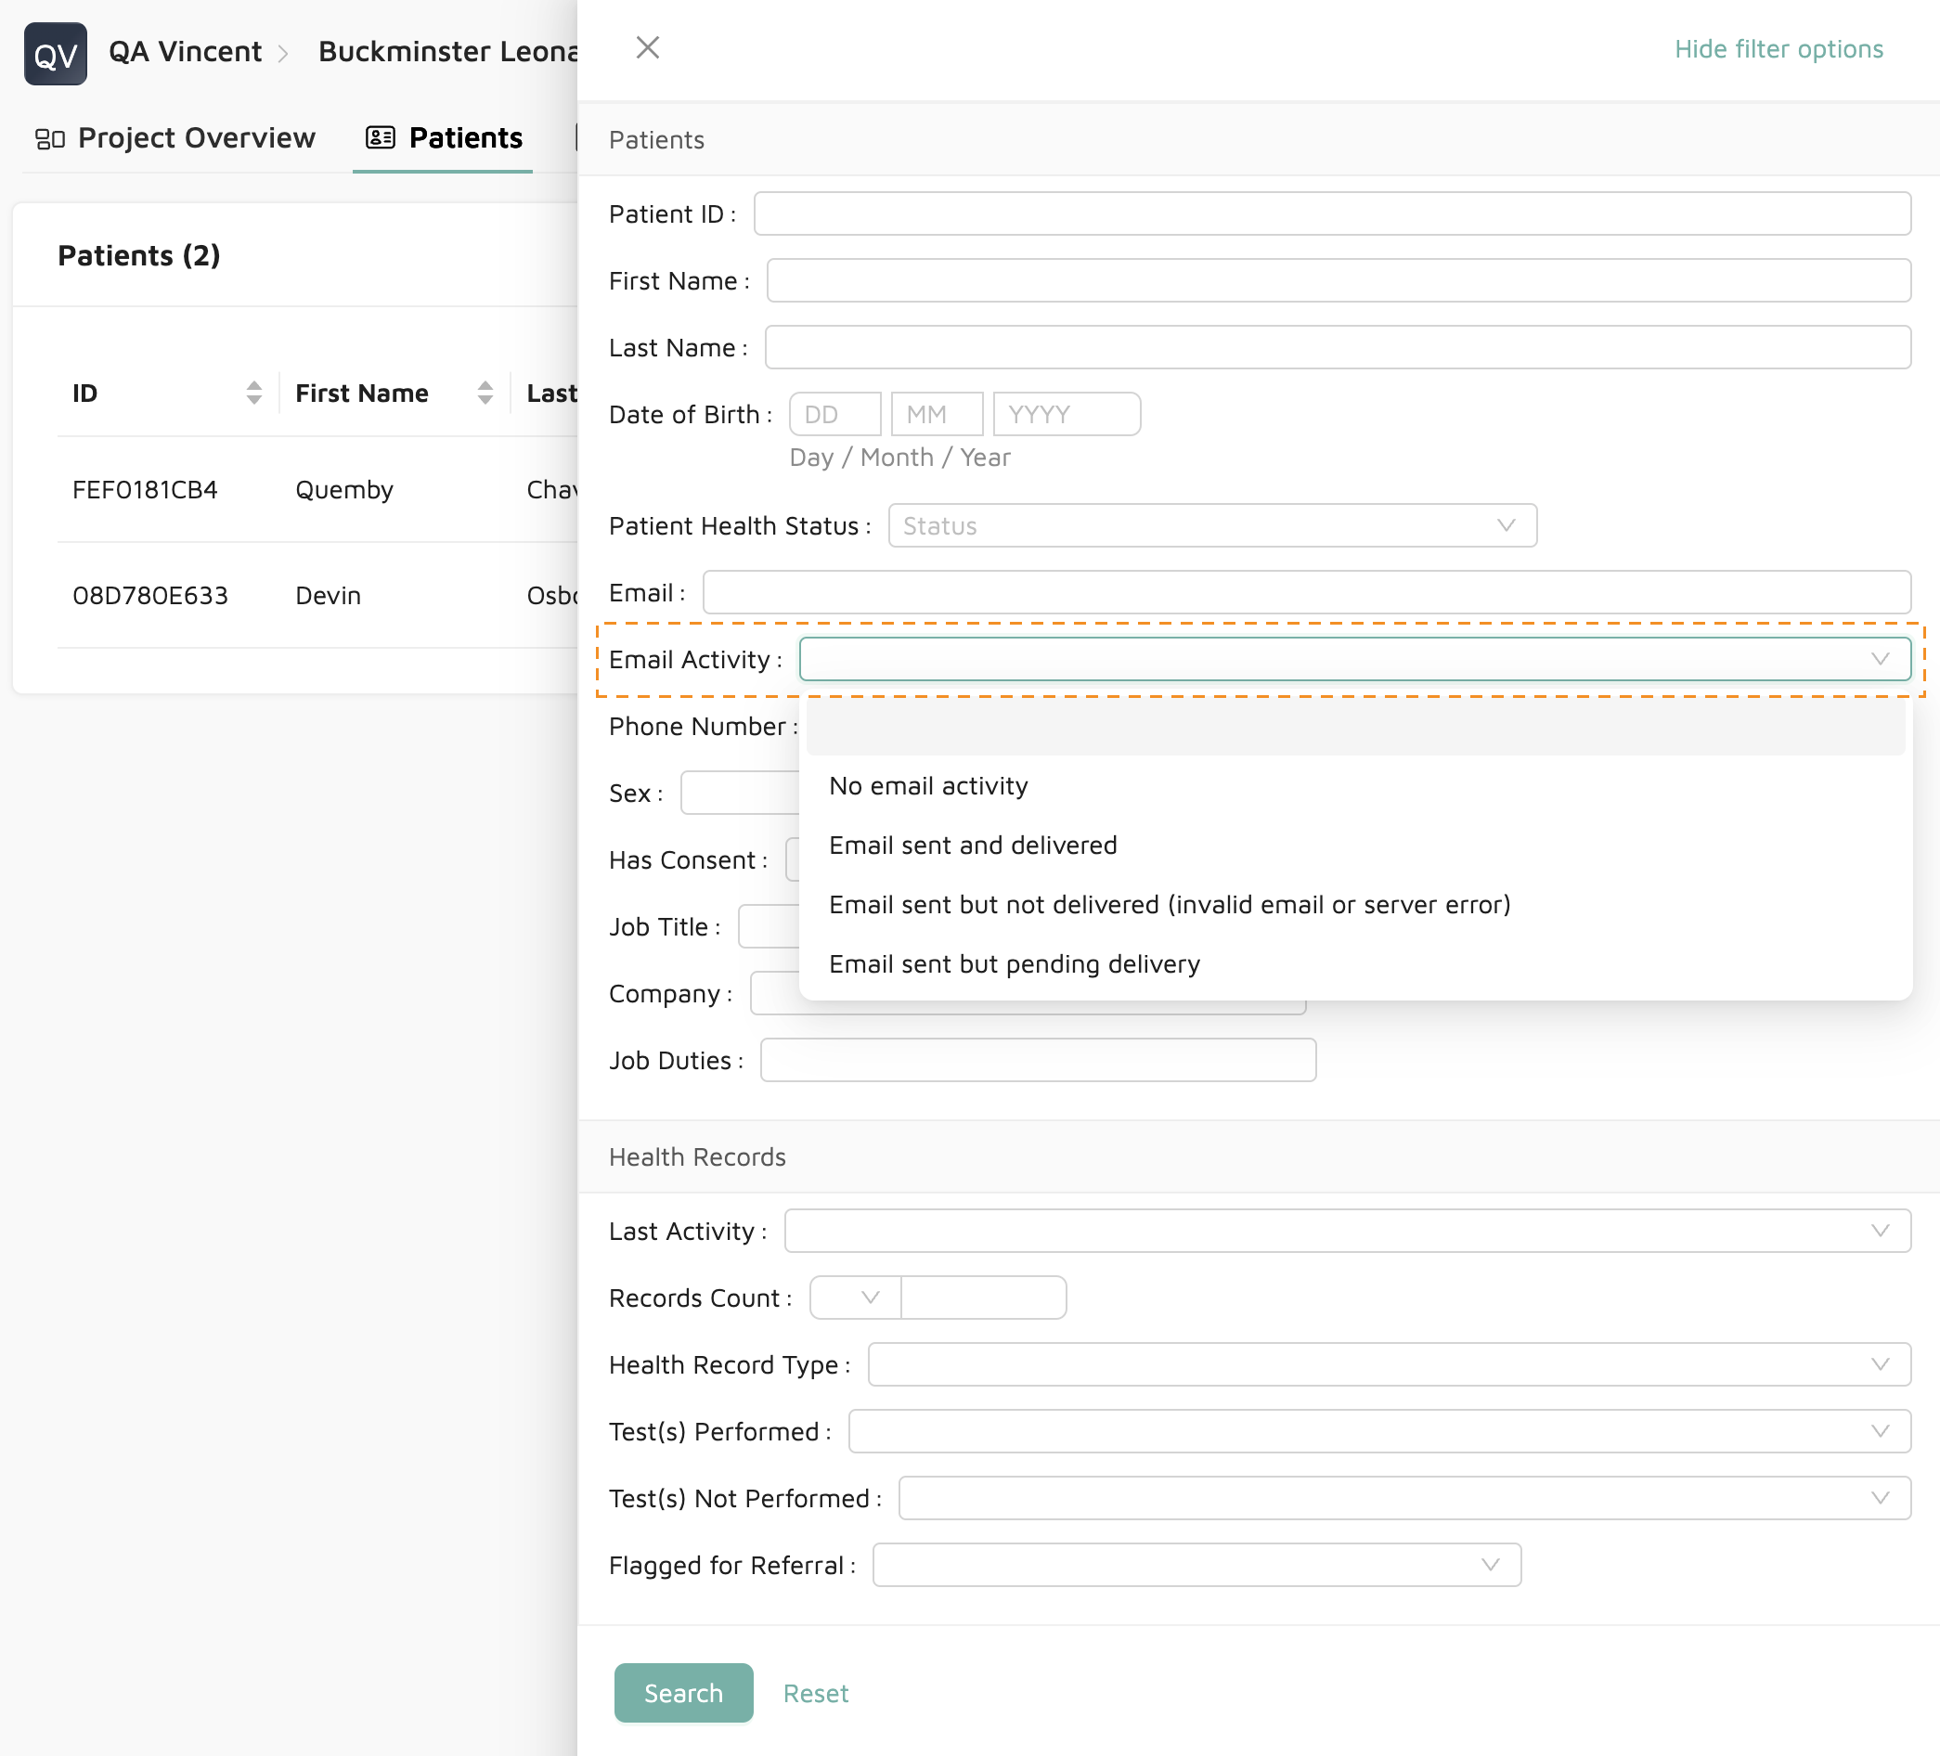
Task: Click the breadcrumb chevron after QA Vincent
Action: coord(283,54)
